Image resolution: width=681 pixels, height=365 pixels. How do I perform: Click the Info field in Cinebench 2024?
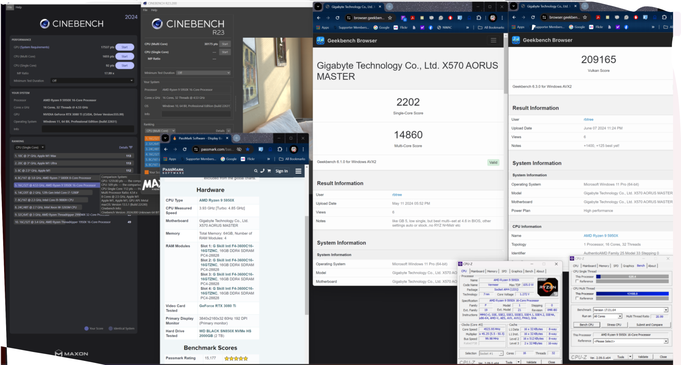point(88,129)
